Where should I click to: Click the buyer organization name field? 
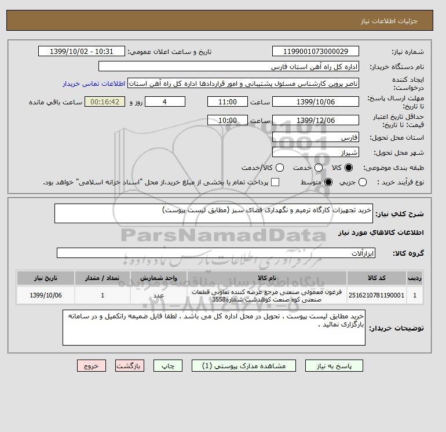(229, 66)
